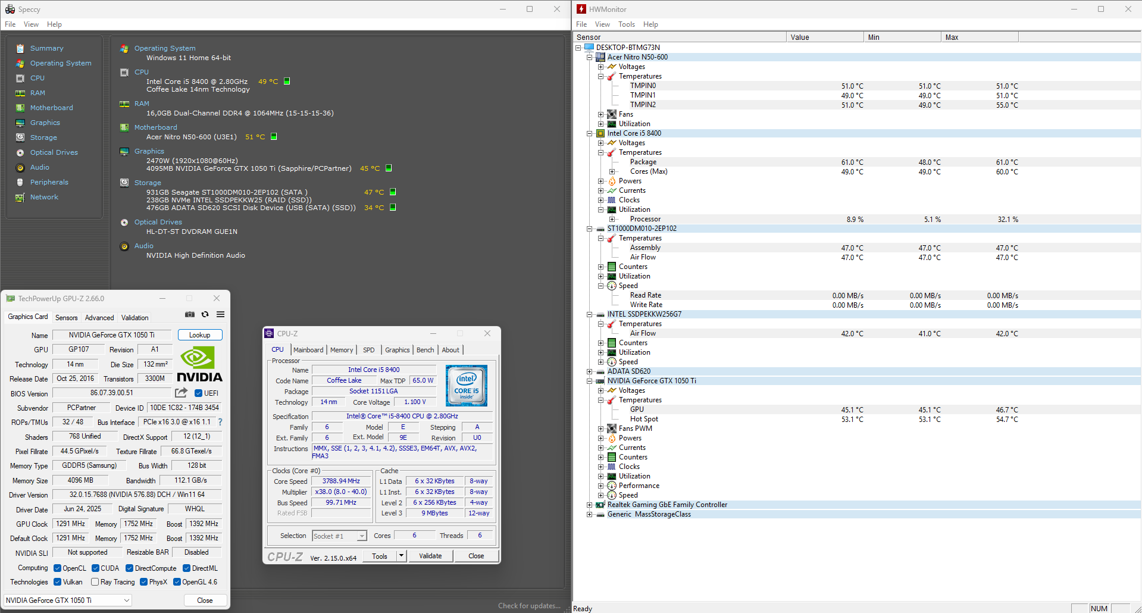Screen dimensions: 1142x613
Task: Toggle the OpenGL 4.6 checkbox
Action: 177,582
